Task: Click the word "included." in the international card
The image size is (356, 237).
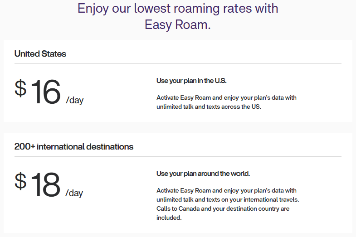Action: pos(169,218)
